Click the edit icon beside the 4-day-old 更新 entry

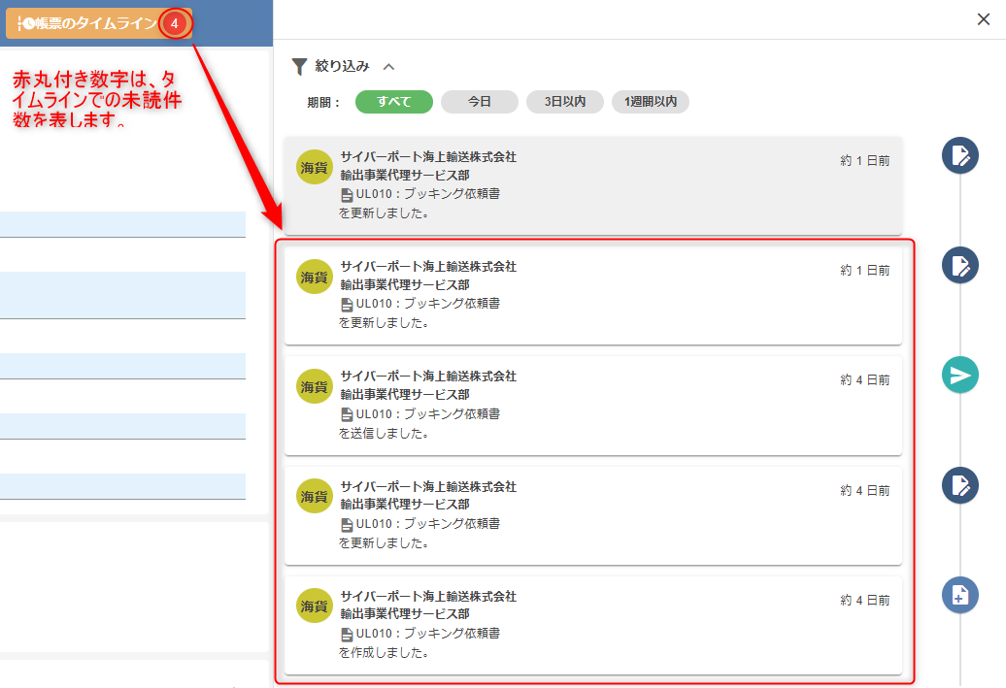pyautogui.click(x=959, y=485)
